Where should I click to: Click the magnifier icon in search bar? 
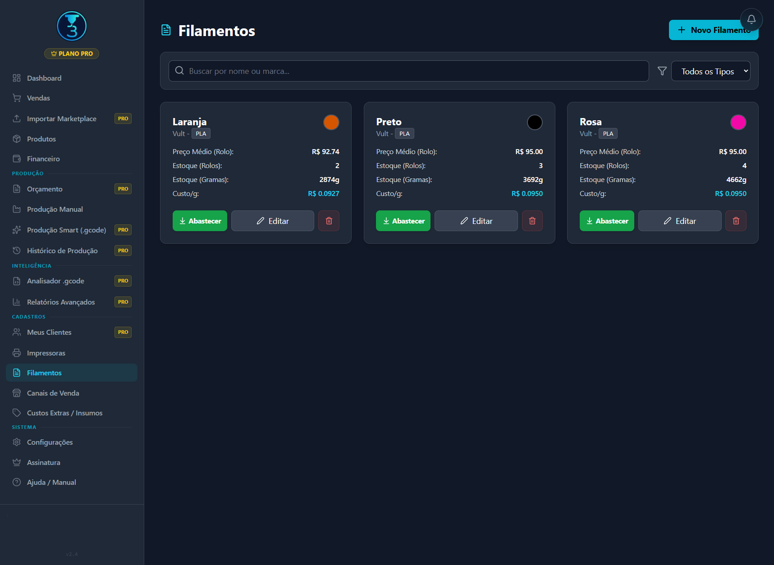179,71
